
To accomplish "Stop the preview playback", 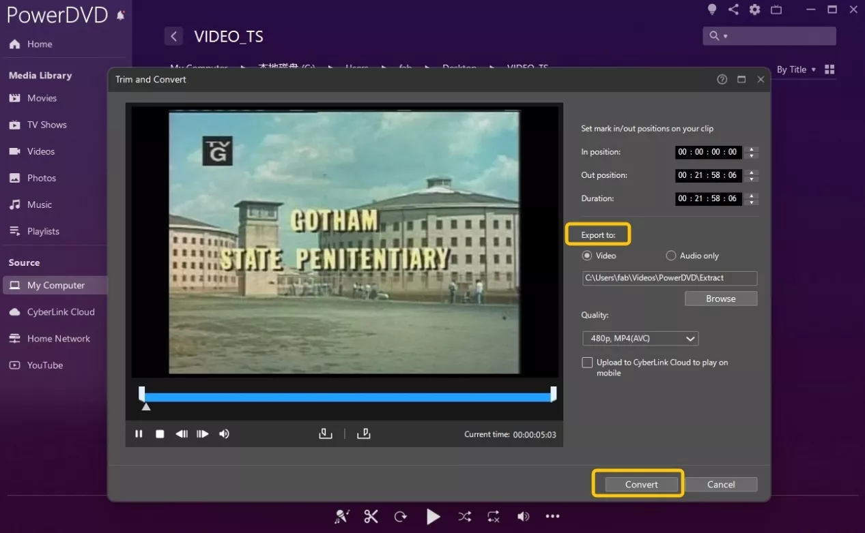I will [160, 434].
